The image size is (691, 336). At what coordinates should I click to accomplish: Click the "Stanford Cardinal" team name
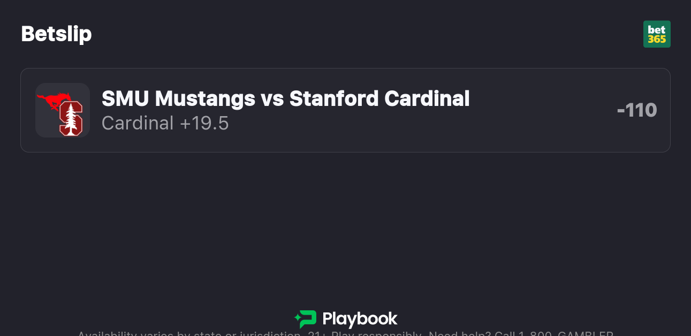pyautogui.click(x=379, y=99)
